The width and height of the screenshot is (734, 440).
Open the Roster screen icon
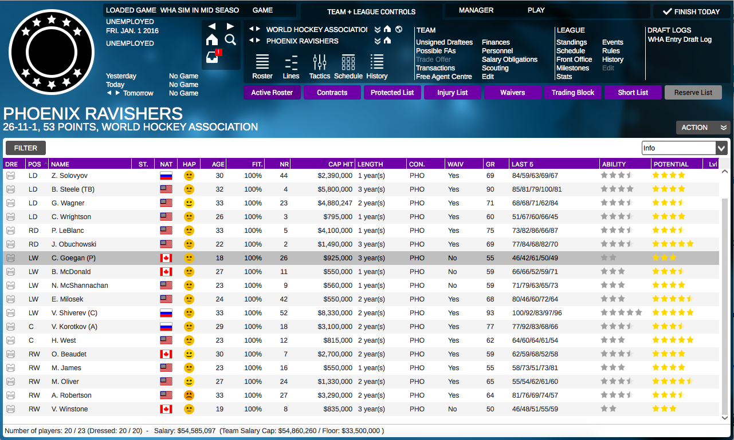coord(262,63)
